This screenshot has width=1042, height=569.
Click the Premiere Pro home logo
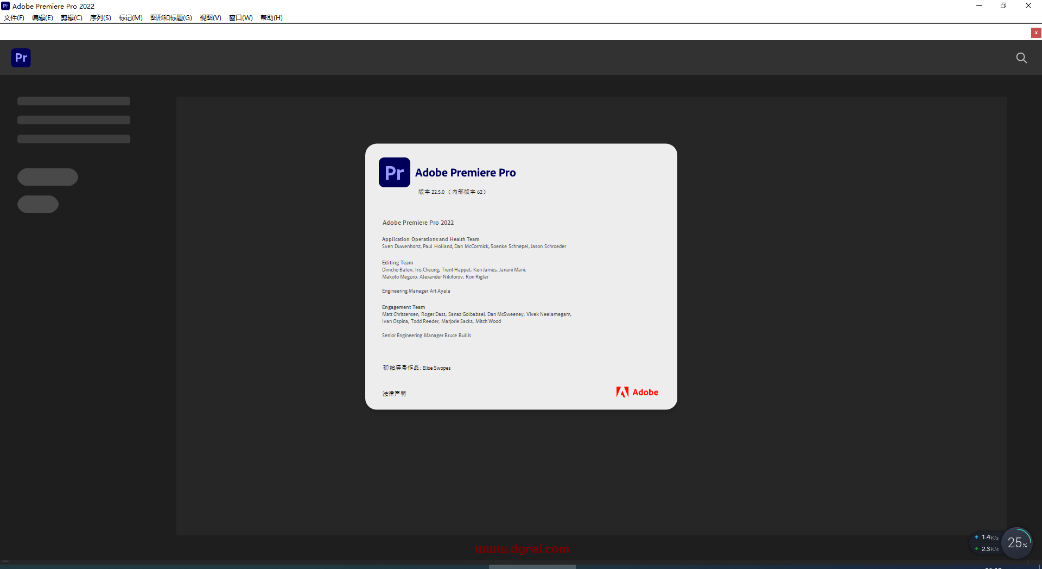coord(21,58)
